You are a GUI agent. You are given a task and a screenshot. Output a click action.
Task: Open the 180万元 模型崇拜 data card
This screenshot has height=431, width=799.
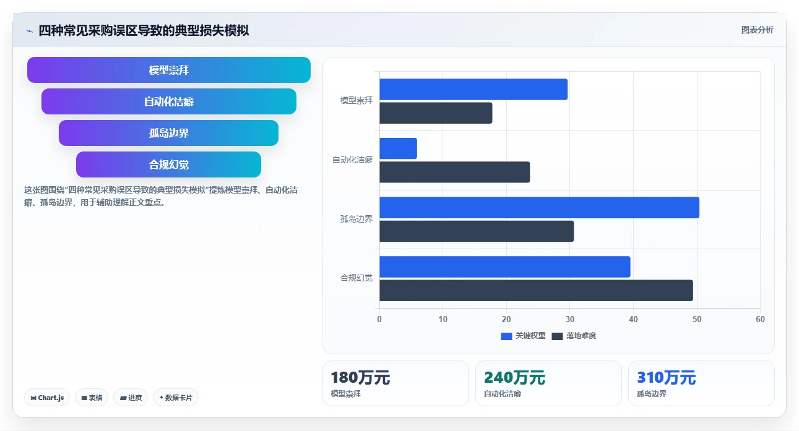[395, 383]
